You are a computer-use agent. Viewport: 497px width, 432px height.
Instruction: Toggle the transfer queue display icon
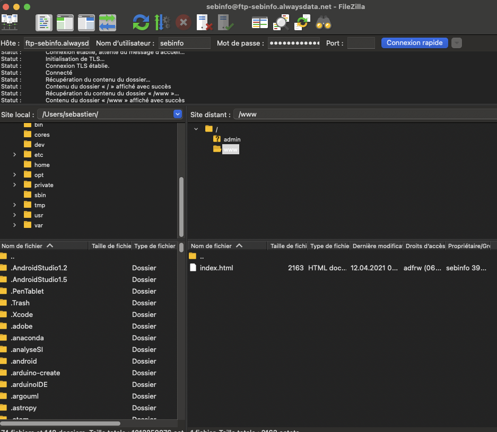tap(107, 22)
